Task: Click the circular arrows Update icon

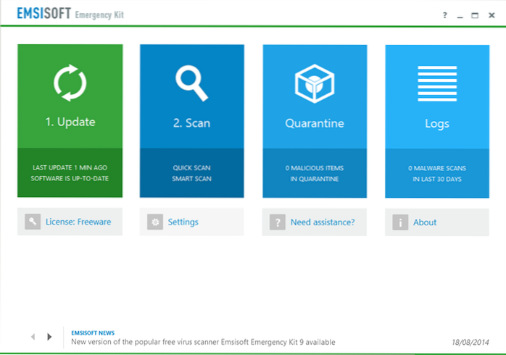Action: click(x=70, y=84)
